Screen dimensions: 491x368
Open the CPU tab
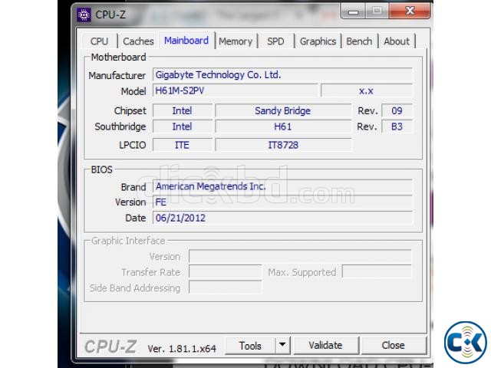[x=99, y=41]
